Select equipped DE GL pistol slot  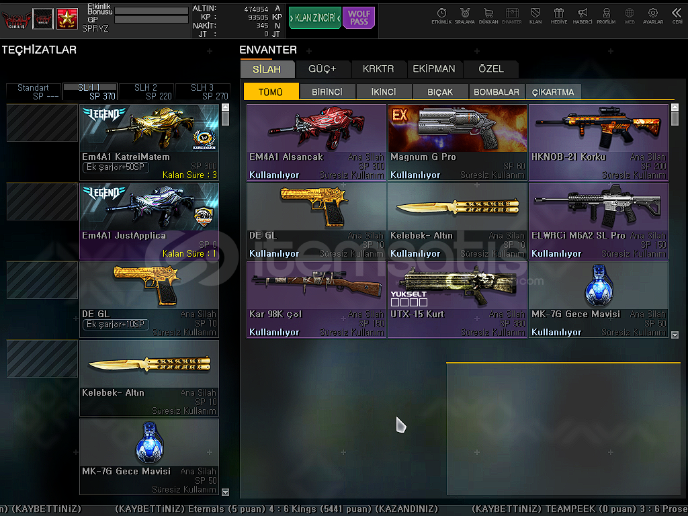click(x=149, y=299)
